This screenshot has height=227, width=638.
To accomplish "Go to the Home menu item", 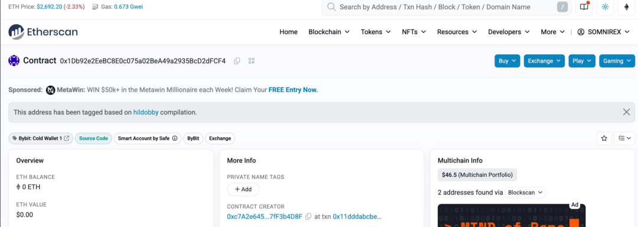I will coord(288,32).
